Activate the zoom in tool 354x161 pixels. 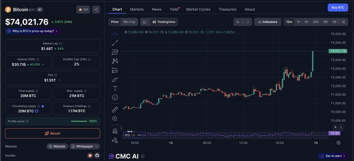click(115, 119)
